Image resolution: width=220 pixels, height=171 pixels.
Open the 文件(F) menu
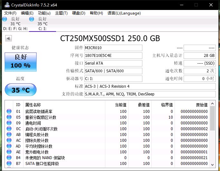[10, 13]
